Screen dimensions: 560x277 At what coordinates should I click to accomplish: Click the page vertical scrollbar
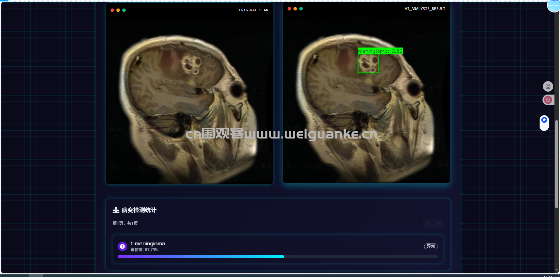tap(556, 164)
